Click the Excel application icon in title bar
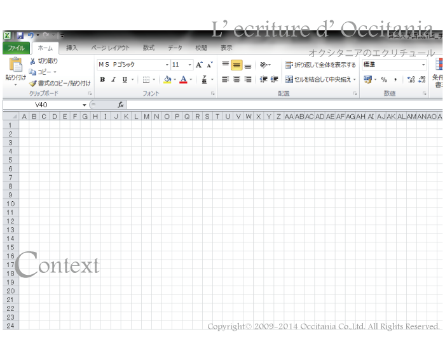This screenshot has width=445, height=337. (7, 36)
